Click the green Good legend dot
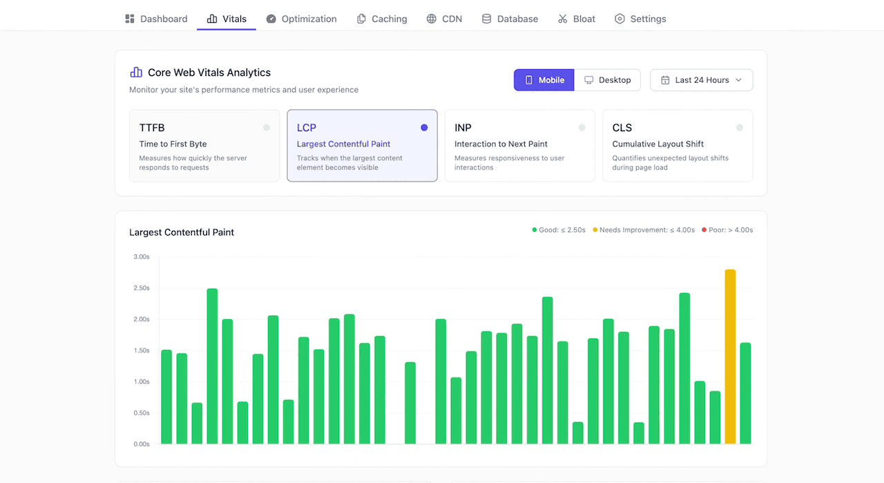 (533, 229)
